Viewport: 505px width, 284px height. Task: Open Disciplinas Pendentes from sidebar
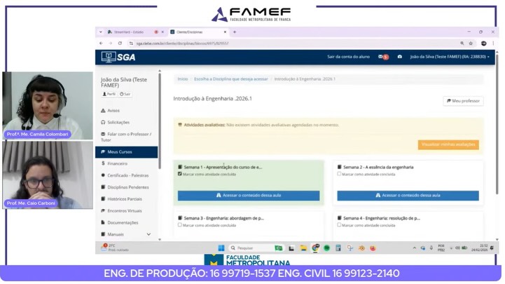click(126, 187)
